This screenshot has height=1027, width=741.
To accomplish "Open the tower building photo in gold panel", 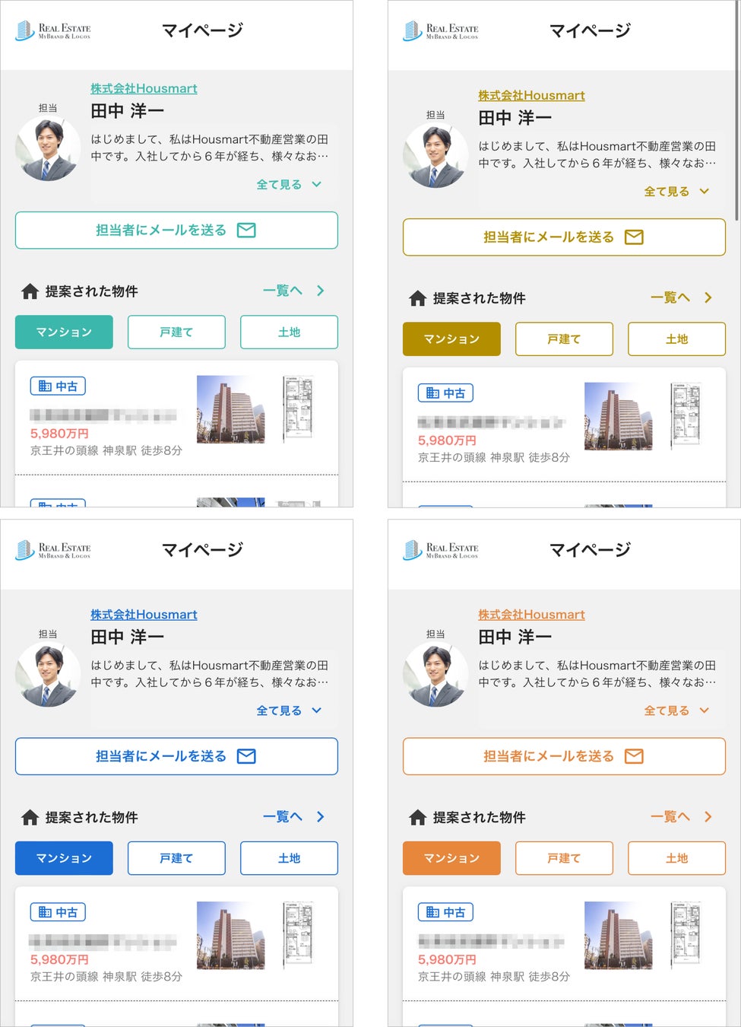I will pos(619,416).
